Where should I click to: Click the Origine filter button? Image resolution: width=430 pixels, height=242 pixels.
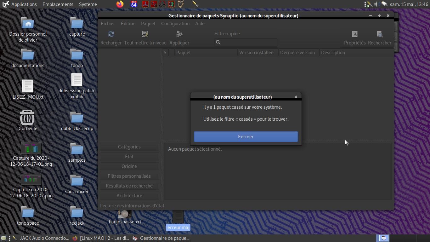(129, 166)
